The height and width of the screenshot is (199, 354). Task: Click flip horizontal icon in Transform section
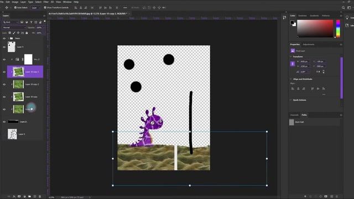(318, 72)
